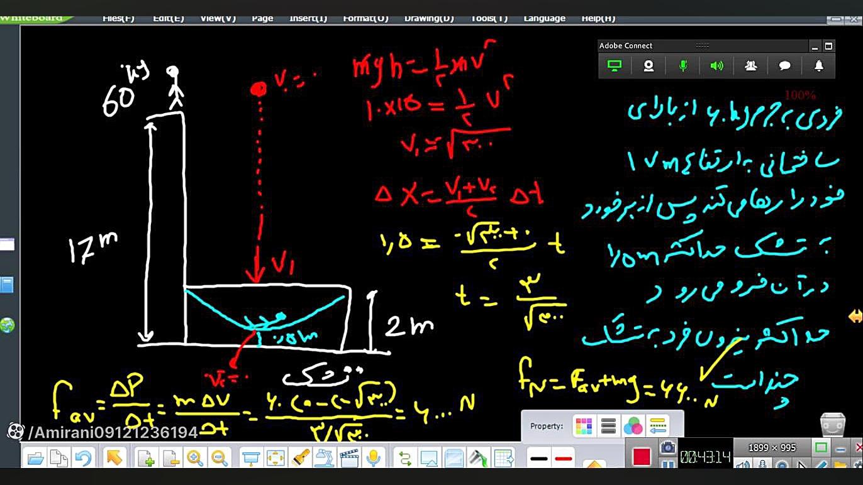863x485 pixels.
Task: Open the overlapping color circles property
Action: (633, 426)
